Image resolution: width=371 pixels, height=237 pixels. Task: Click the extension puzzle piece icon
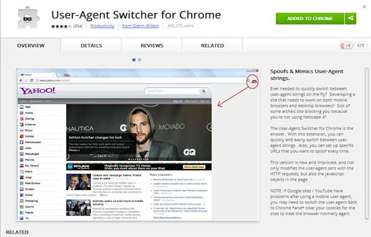(x=28, y=18)
